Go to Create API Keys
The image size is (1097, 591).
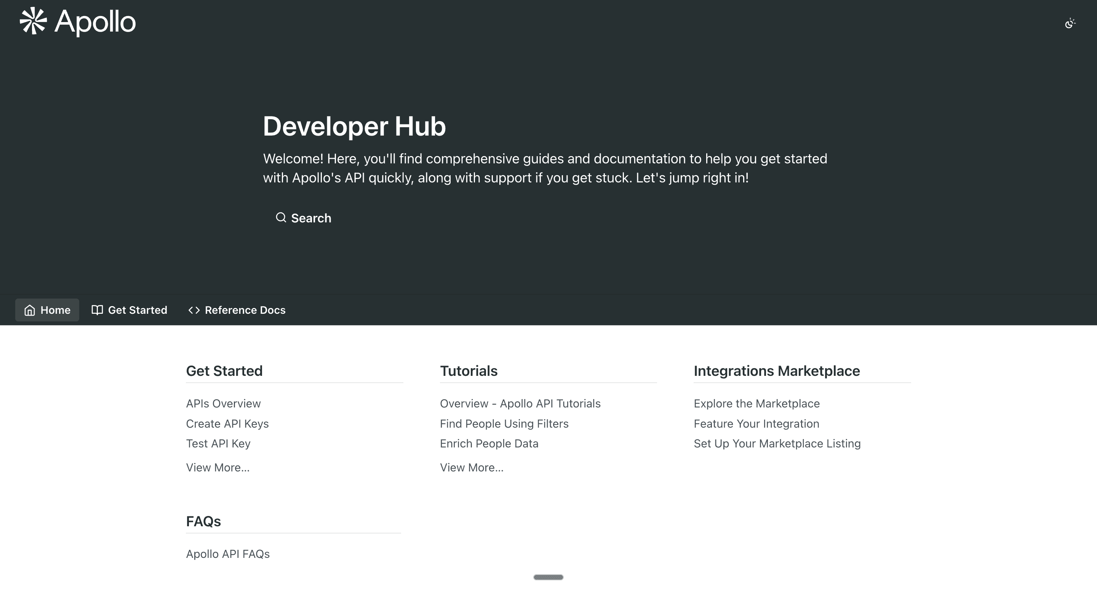point(227,424)
